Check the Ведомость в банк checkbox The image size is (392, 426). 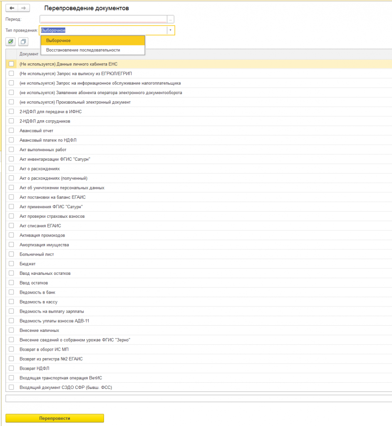[x=11, y=292]
